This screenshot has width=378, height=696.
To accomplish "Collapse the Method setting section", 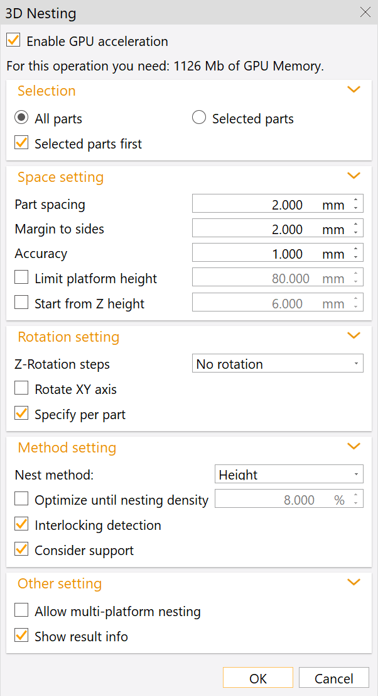I will (354, 446).
